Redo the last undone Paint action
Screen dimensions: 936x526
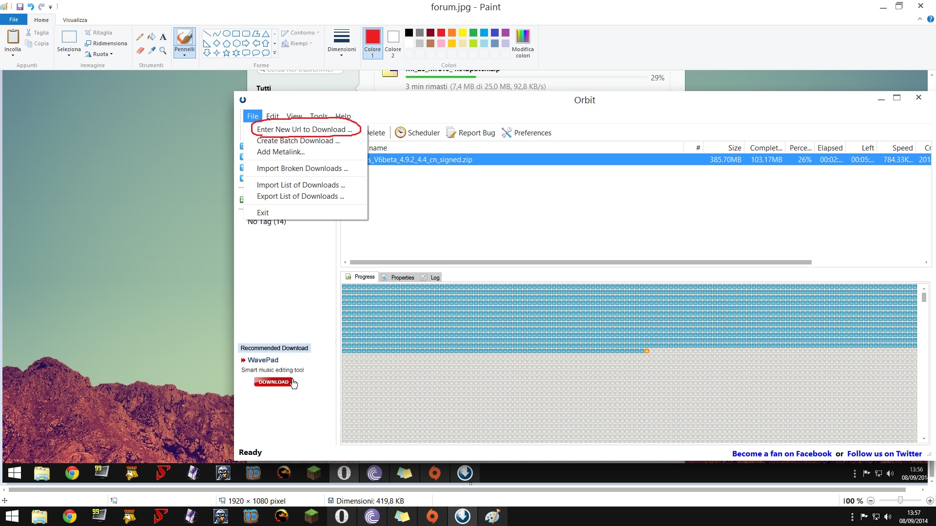click(x=41, y=7)
